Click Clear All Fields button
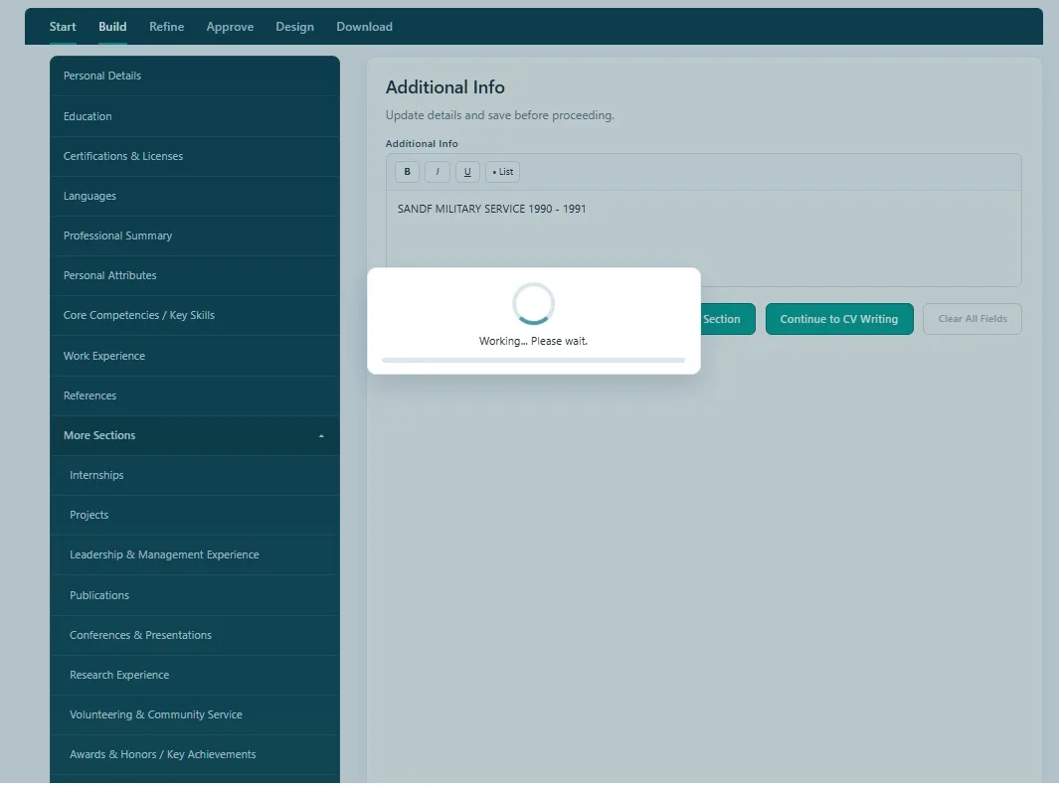Viewport: 1059px width, 785px height. 971,319
